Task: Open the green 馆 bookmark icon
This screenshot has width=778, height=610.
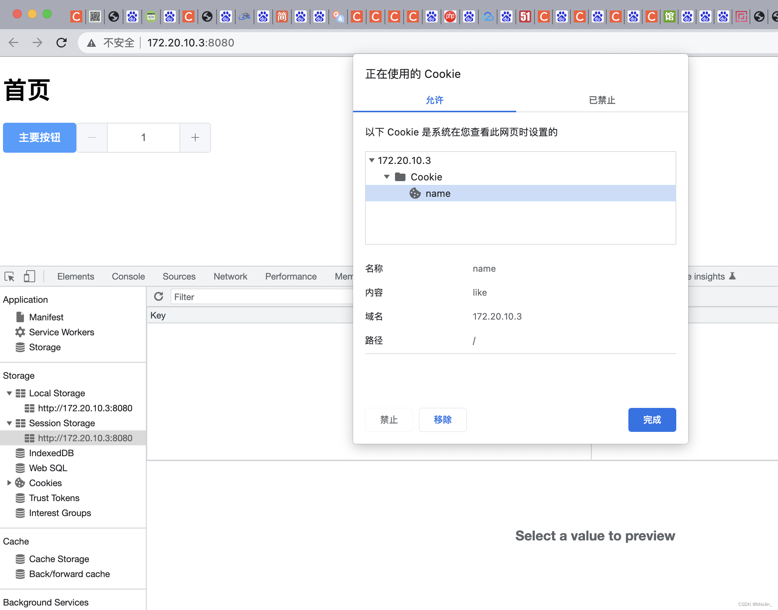Action: (x=670, y=16)
